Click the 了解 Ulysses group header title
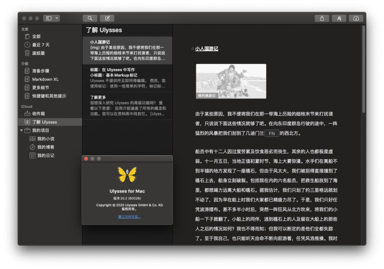The width and height of the screenshot is (384, 269). click(x=104, y=30)
